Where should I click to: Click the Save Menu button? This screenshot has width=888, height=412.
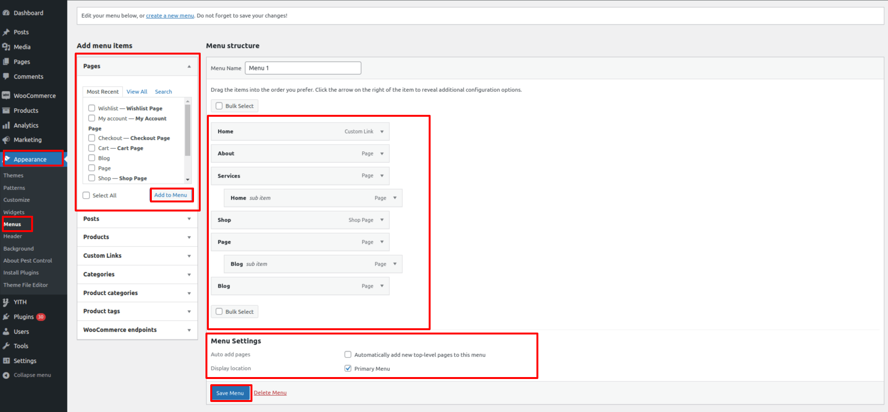click(230, 393)
